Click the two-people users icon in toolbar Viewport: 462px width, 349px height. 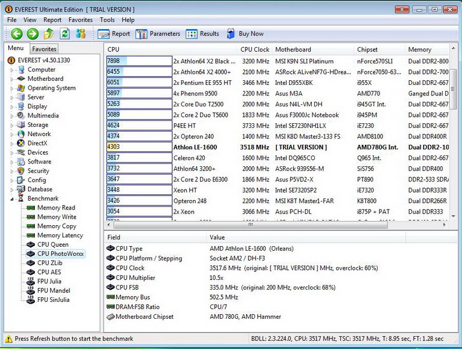tap(81, 34)
